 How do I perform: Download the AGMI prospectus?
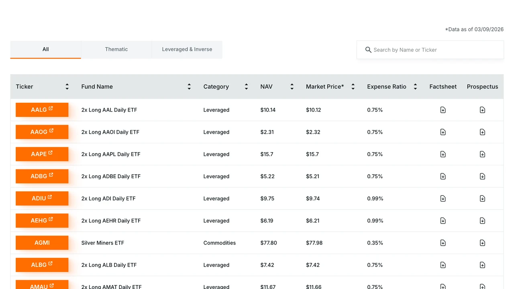482,243
